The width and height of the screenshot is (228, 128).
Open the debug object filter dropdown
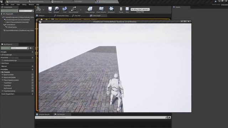[x=140, y=9]
